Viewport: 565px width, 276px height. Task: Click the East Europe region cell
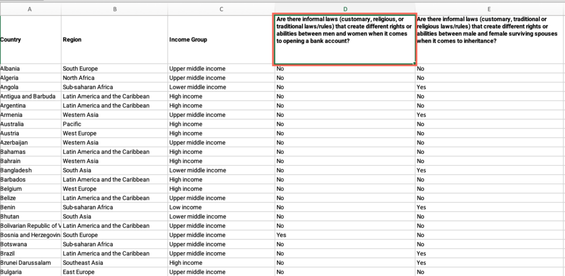(115, 272)
